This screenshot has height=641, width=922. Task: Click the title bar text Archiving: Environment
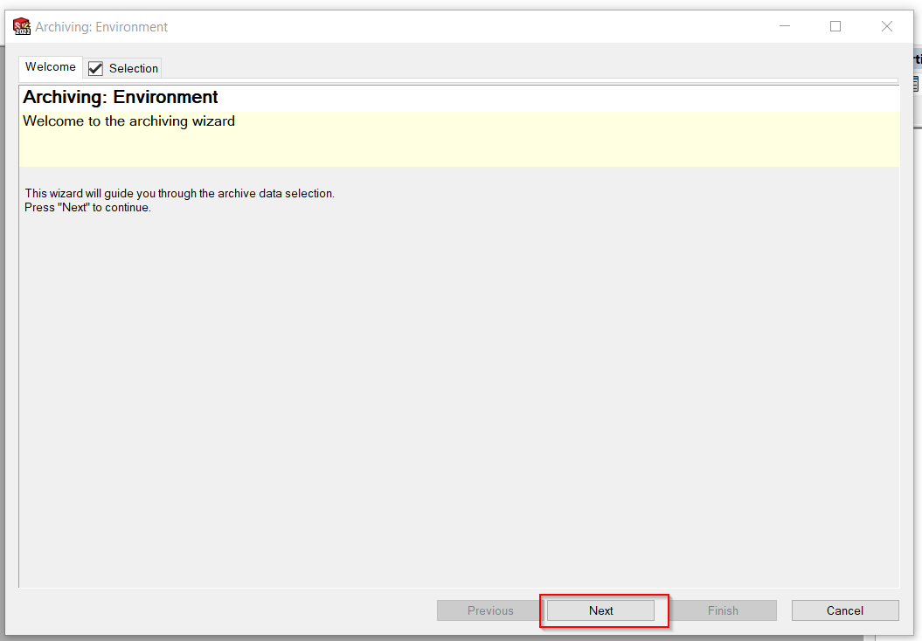pos(101,27)
